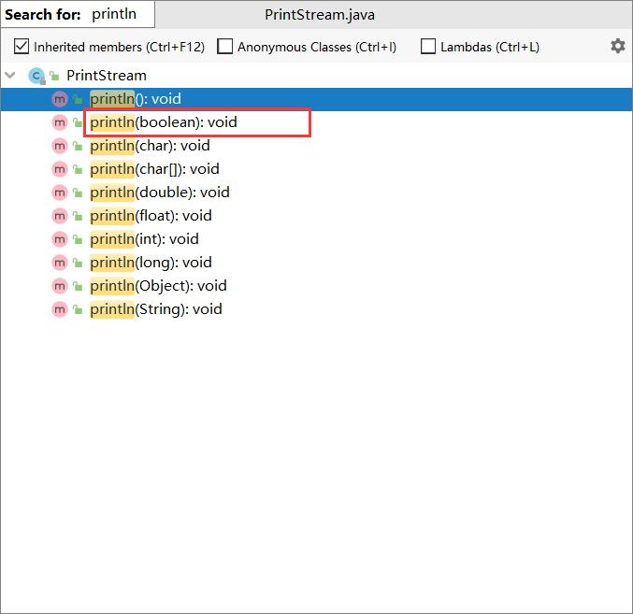Uncheck the Inherited members checkbox
The width and height of the screenshot is (633, 614).
22,47
